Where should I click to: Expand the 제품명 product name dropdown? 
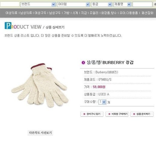pyautogui.click(x=122, y=4)
